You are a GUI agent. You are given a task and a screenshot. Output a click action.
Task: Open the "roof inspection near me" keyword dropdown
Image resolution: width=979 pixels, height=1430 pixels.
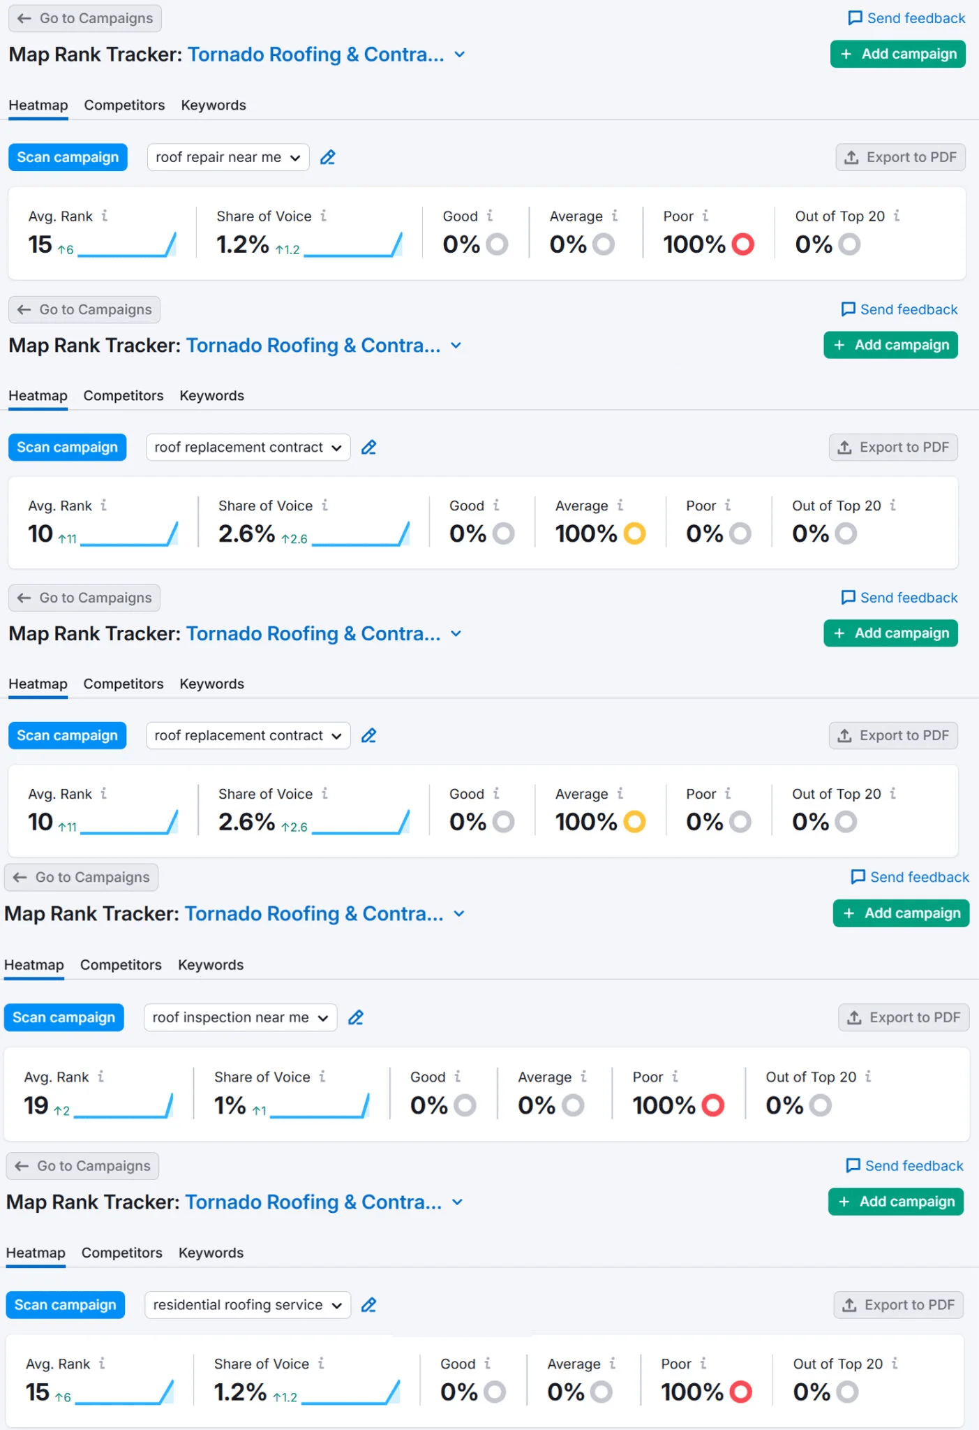point(240,1018)
